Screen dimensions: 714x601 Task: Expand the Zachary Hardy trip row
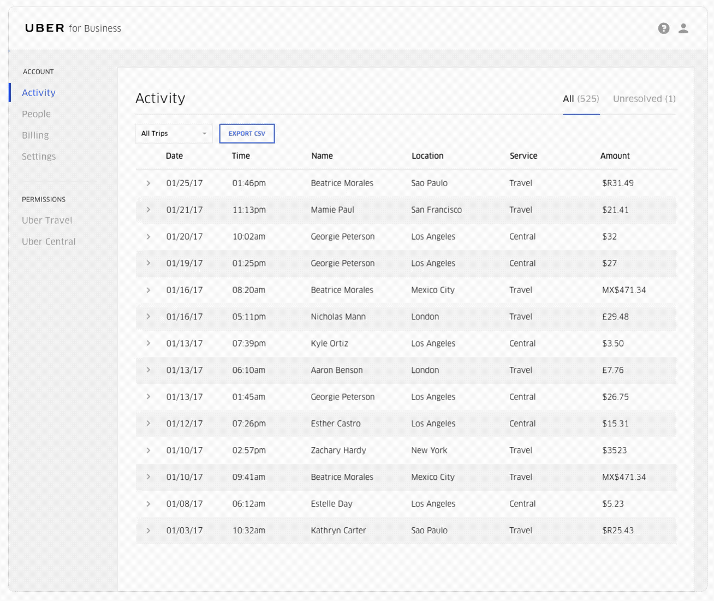[x=148, y=450]
